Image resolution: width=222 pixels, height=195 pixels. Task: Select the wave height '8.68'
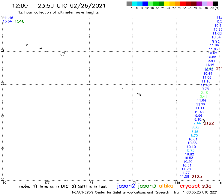tap(195, 132)
